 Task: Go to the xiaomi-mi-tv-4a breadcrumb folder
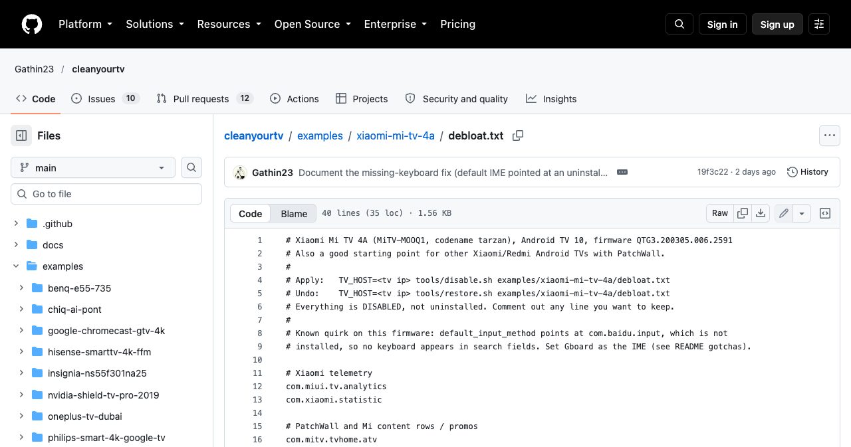click(x=396, y=135)
